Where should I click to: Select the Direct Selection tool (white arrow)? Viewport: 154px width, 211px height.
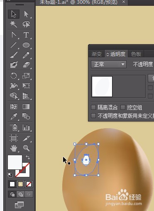pos(26,14)
